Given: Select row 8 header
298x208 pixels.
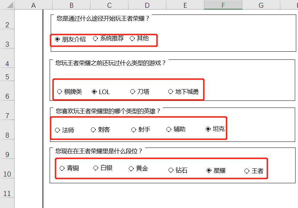Looking at the screenshot, I should [x=7, y=129].
